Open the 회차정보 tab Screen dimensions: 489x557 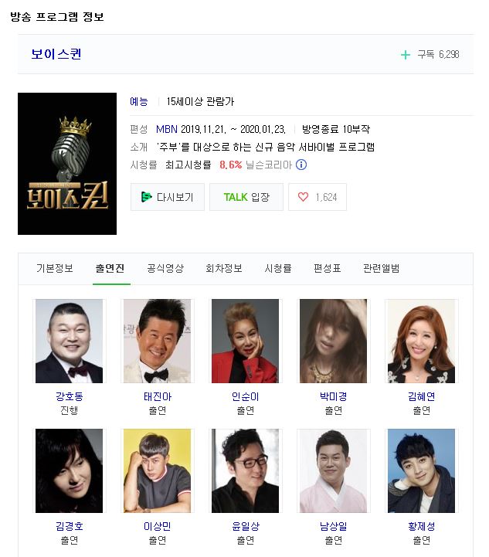(x=224, y=268)
